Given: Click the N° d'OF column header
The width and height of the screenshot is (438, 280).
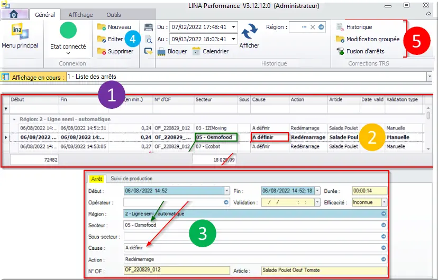Looking at the screenshot, I should [x=173, y=99].
